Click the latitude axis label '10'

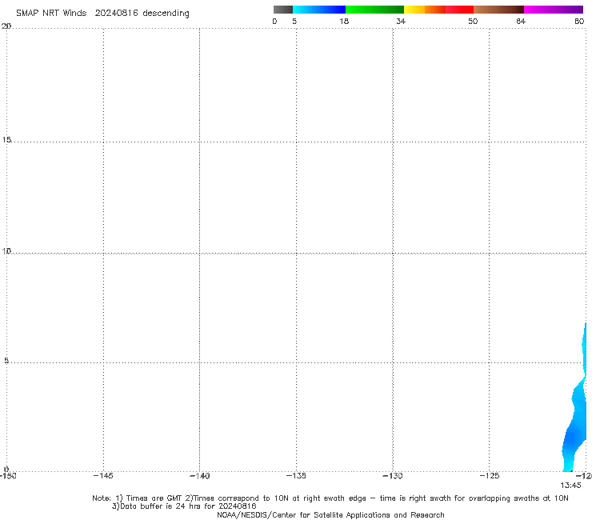coord(6,251)
